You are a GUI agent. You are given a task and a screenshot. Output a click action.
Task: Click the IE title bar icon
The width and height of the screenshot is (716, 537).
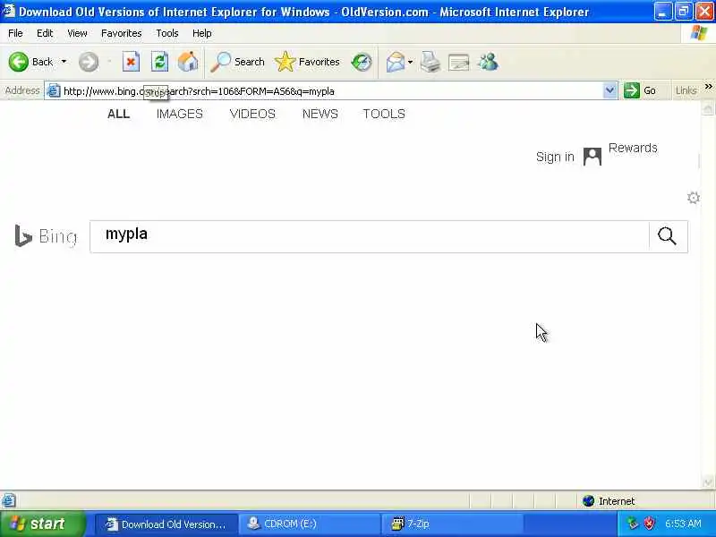pos(8,11)
